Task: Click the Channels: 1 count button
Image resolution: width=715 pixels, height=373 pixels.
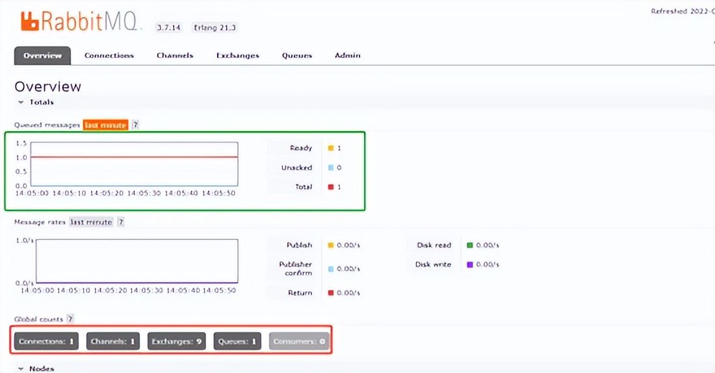Action: pos(112,341)
